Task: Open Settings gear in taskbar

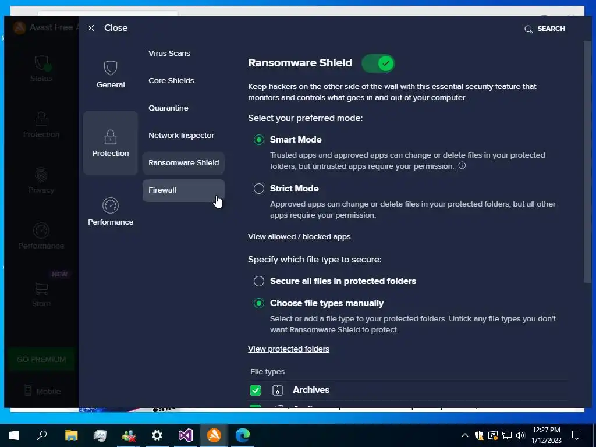Action: pyautogui.click(x=157, y=435)
